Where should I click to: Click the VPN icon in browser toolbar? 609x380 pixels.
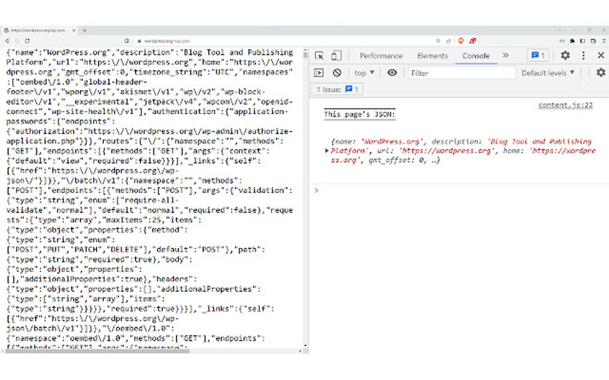[x=562, y=41]
